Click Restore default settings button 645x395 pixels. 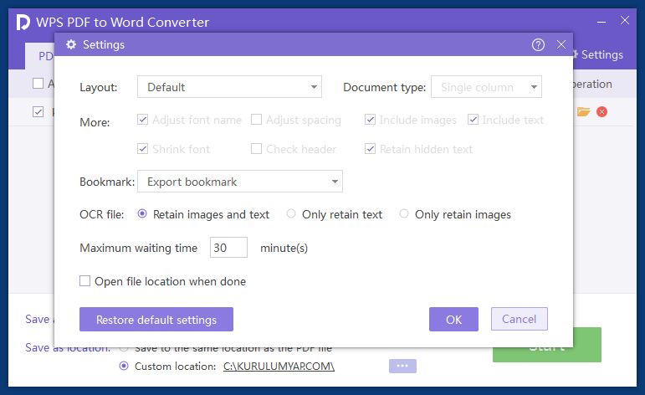[156, 320]
